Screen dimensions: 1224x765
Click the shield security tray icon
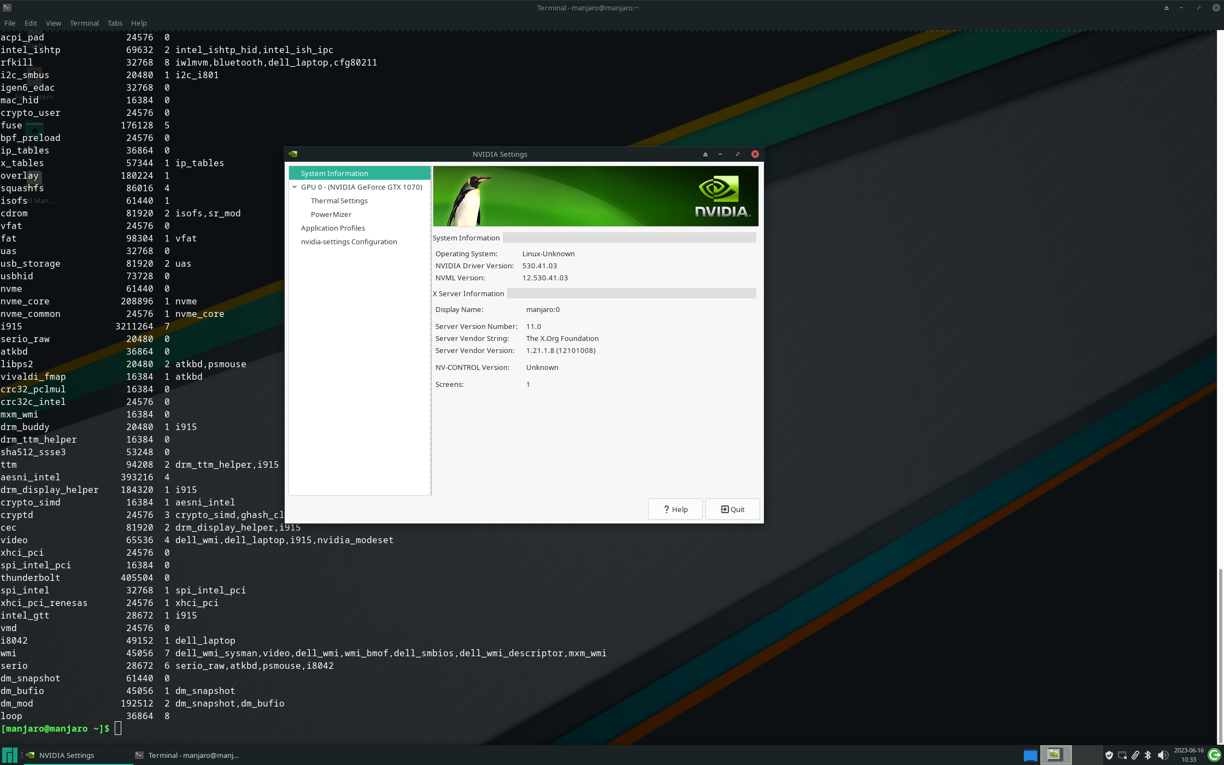point(1109,755)
